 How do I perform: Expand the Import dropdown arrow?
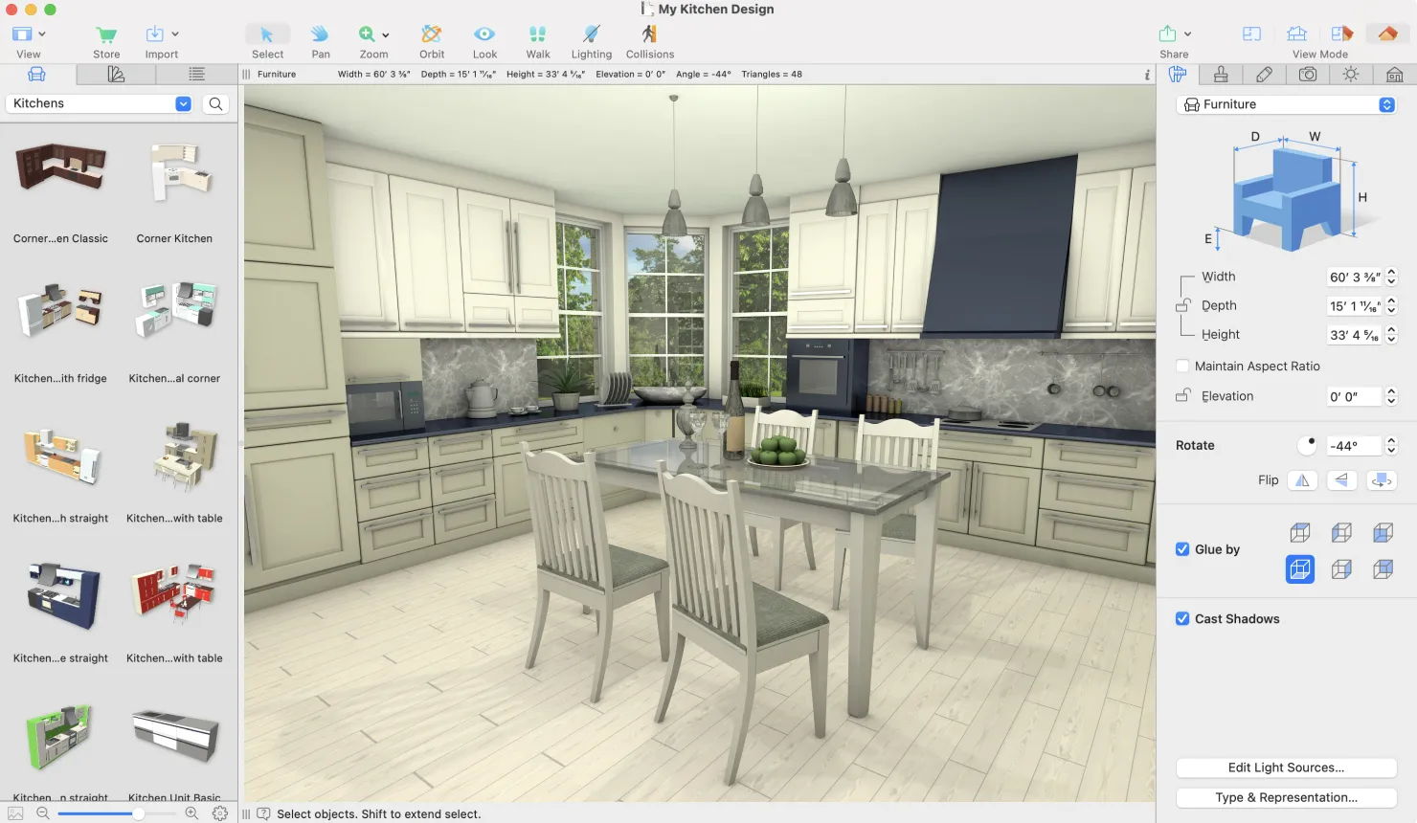pos(175,34)
